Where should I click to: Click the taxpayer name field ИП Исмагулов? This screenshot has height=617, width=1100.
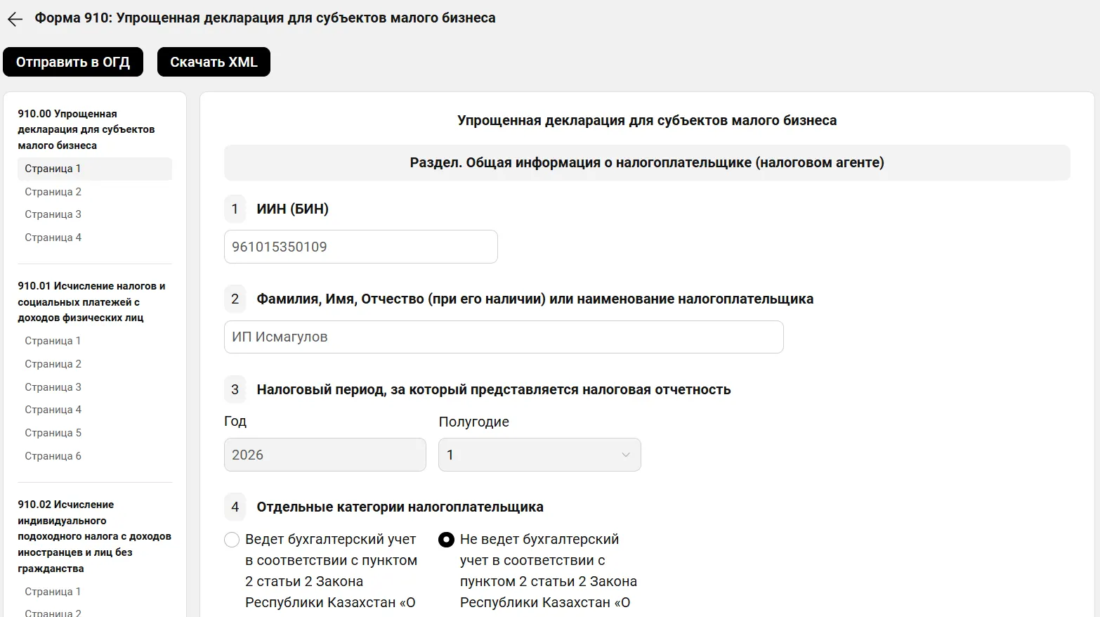503,337
